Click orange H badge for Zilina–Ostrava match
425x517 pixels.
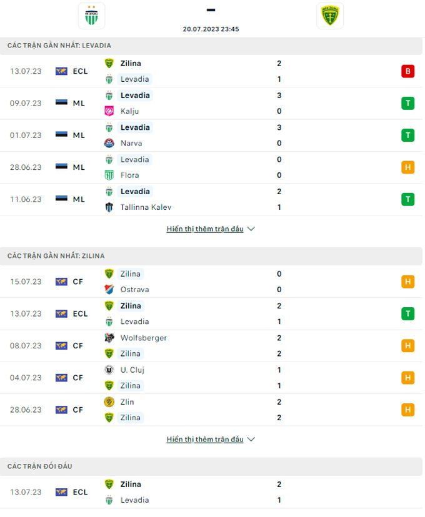pos(407,282)
